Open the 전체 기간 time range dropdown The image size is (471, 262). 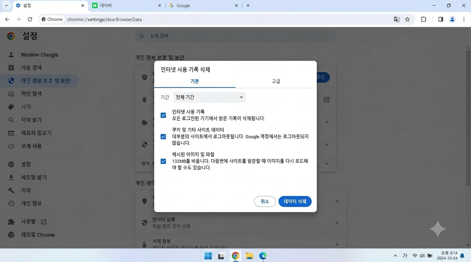pyautogui.click(x=209, y=97)
